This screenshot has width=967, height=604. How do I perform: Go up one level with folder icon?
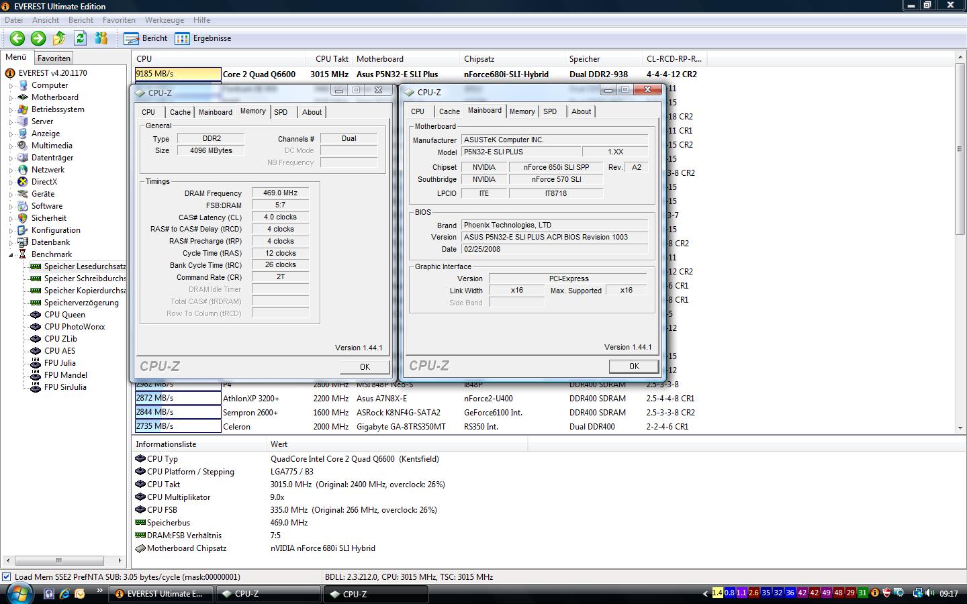click(x=59, y=38)
